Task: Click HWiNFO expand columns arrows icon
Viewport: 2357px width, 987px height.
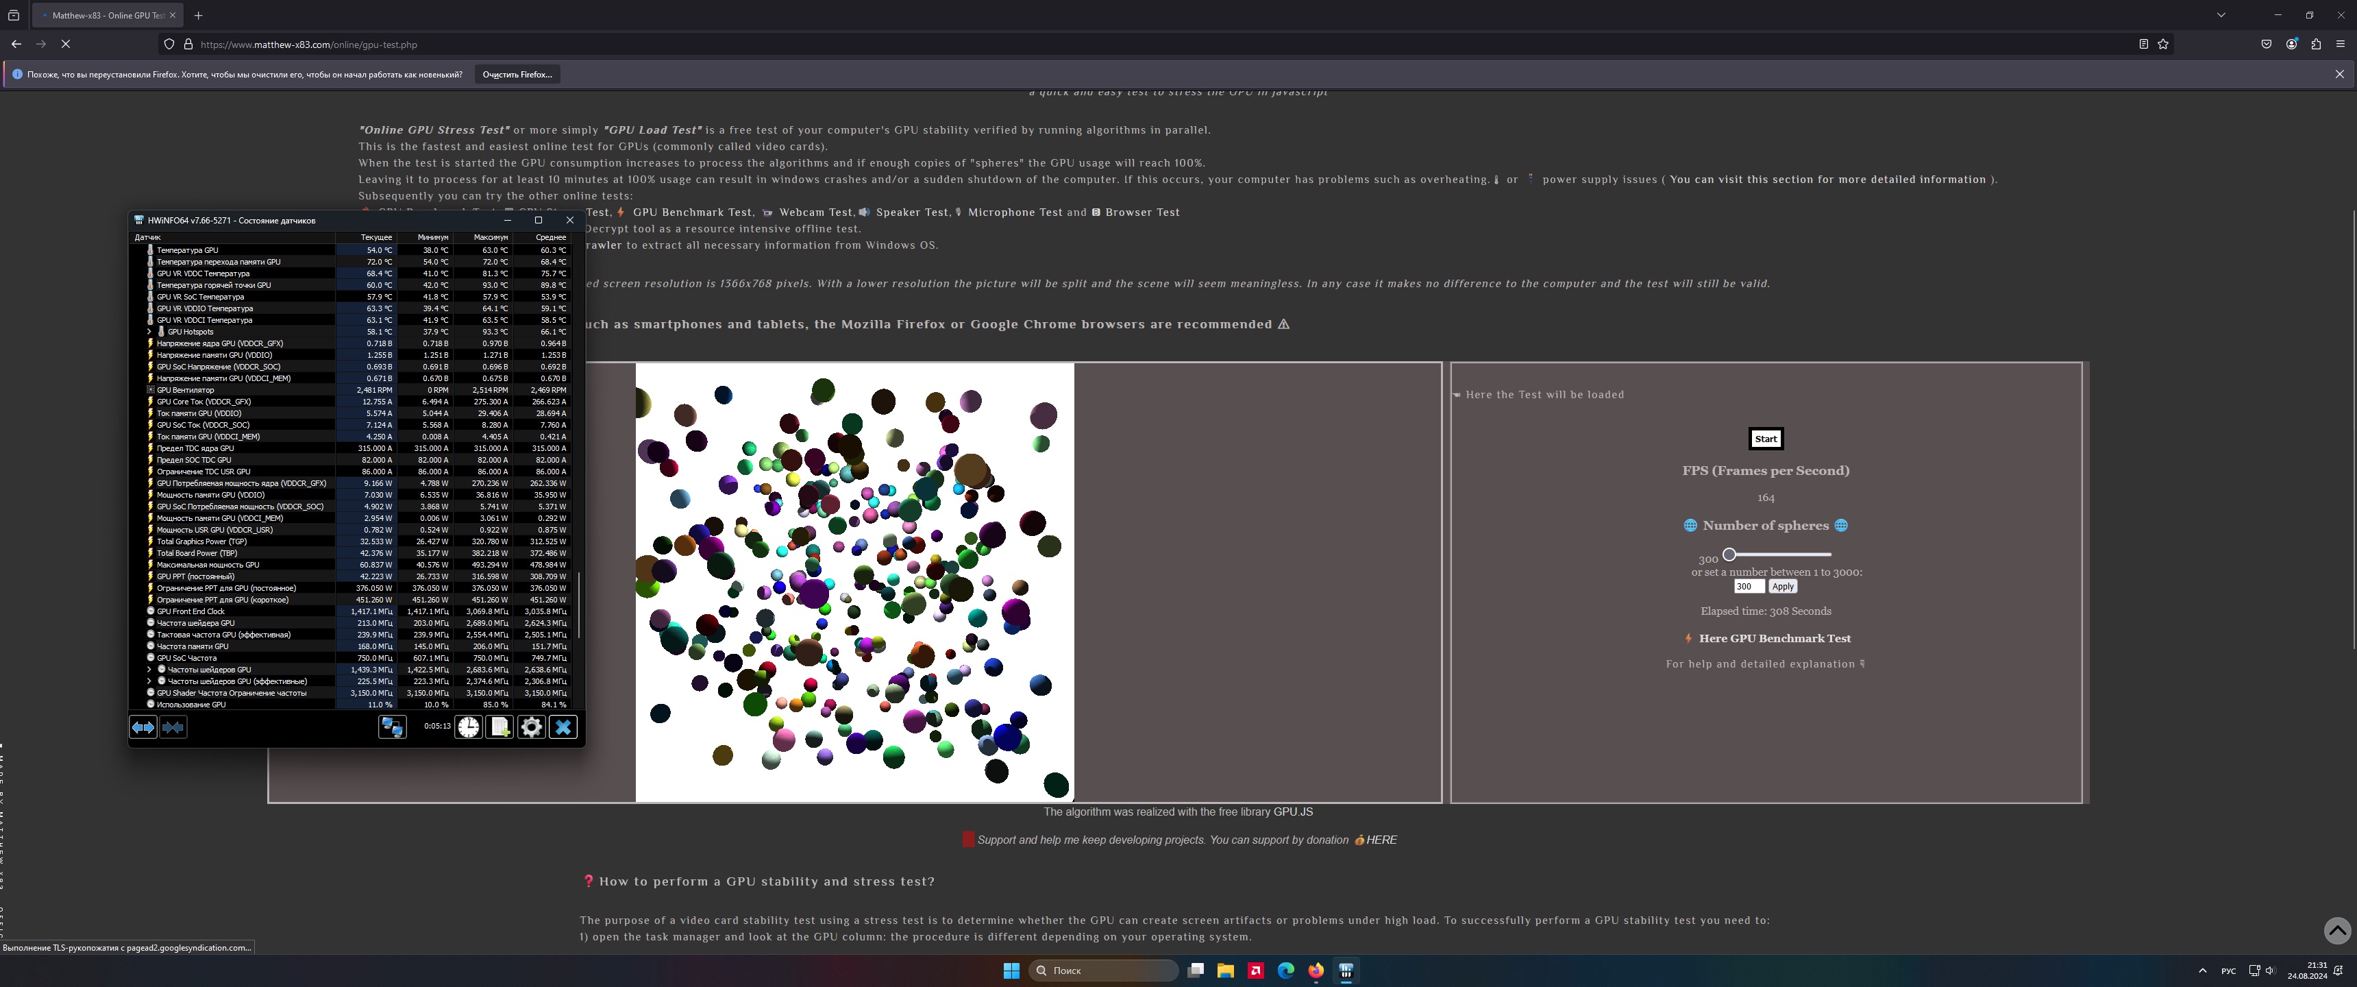Action: pos(144,727)
